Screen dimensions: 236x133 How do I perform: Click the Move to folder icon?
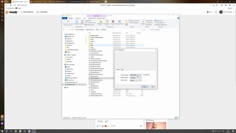click(100, 21)
